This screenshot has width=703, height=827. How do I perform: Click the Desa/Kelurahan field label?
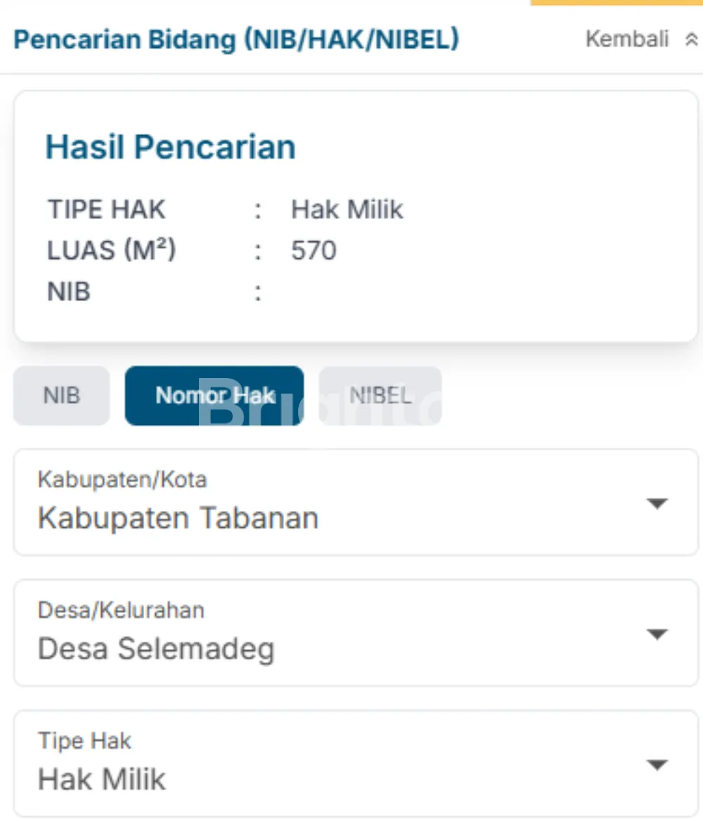(121, 610)
